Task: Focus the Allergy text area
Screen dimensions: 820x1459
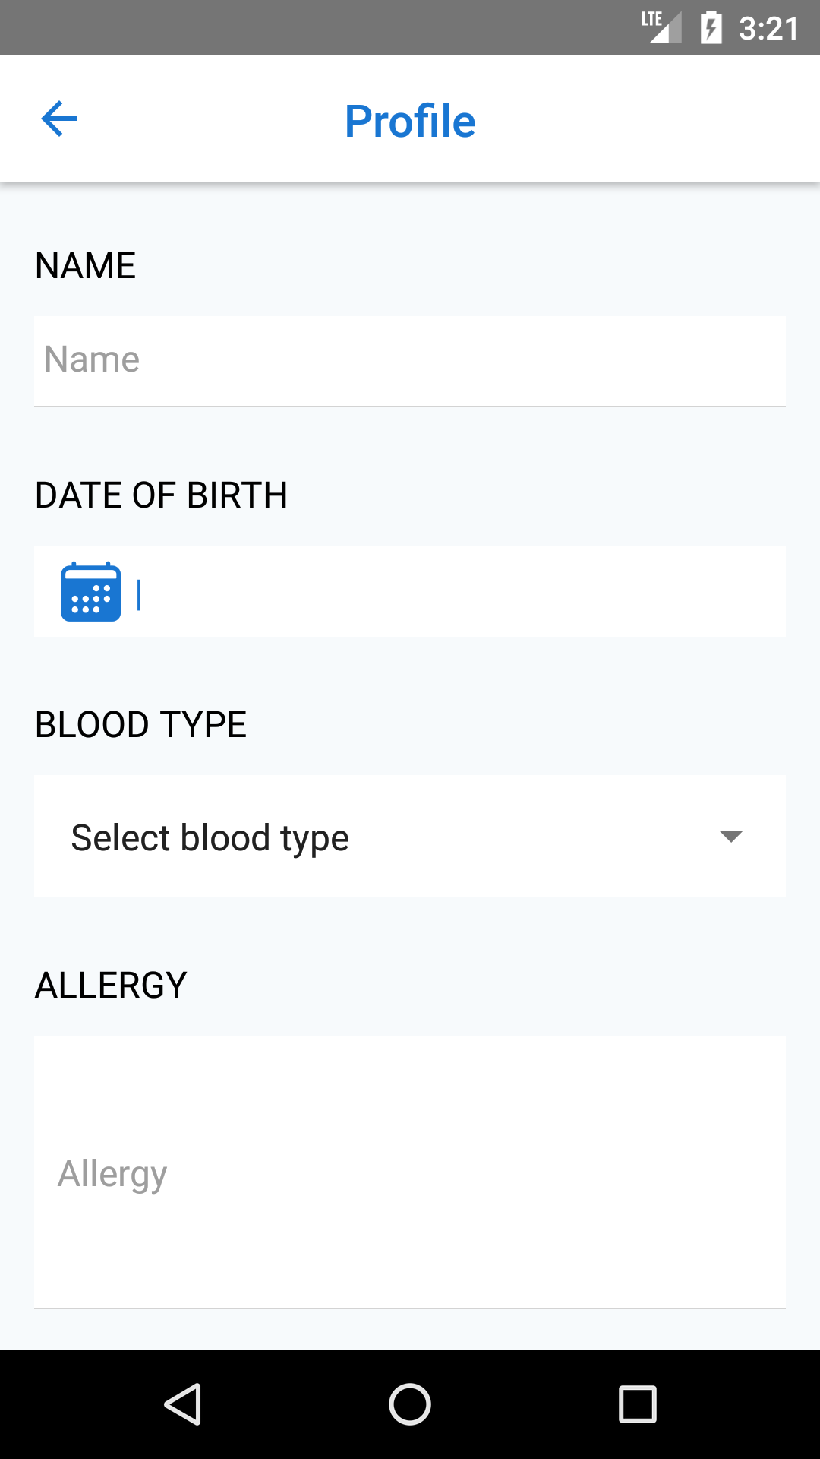Action: pos(410,1173)
